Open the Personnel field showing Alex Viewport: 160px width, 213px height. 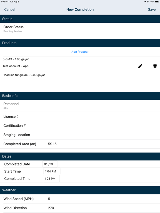(80, 106)
